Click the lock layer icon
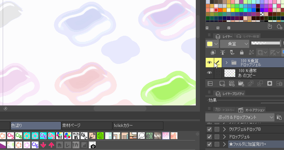 point(241,52)
